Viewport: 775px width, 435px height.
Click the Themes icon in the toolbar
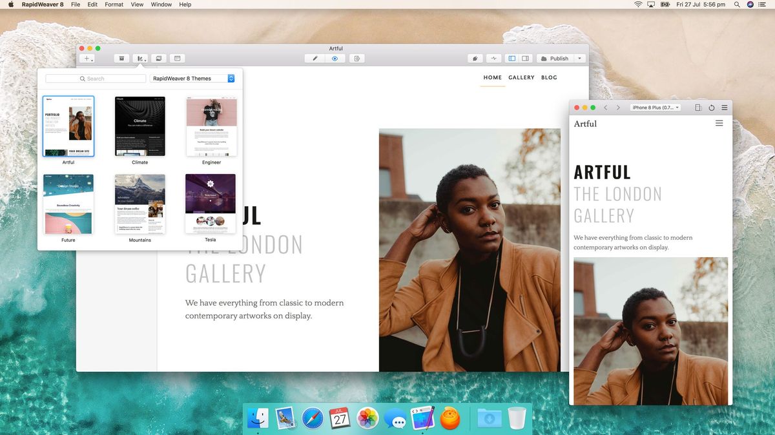pos(141,58)
